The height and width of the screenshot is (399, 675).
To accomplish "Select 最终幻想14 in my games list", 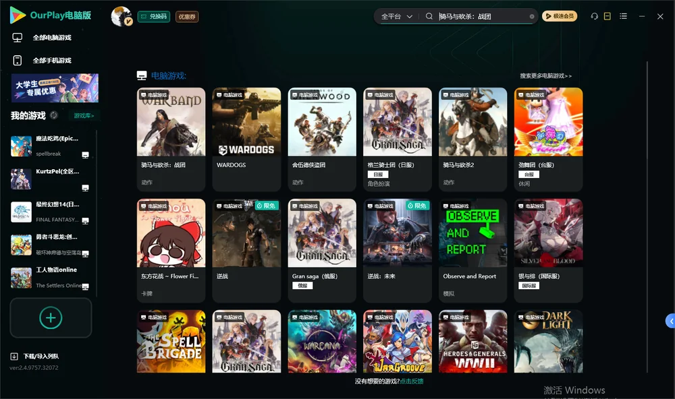I will click(x=51, y=212).
